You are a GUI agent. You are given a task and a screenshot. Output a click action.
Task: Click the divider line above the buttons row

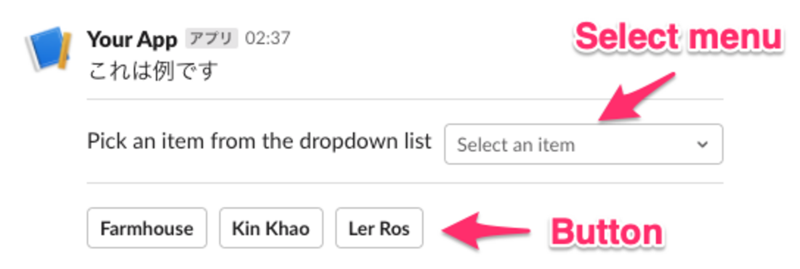[405, 183]
